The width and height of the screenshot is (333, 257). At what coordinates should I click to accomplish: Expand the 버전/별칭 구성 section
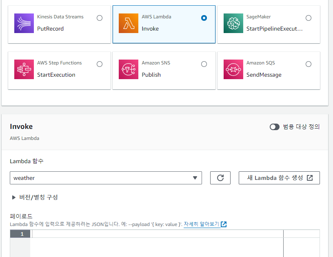pos(35,197)
